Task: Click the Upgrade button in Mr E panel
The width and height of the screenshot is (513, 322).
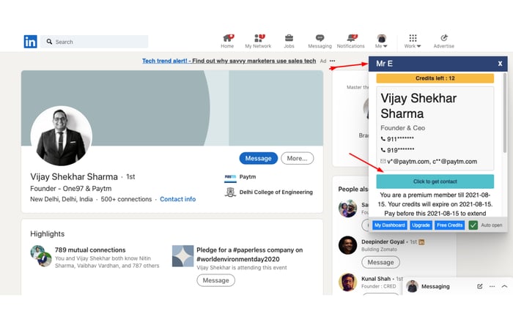Action: [421, 225]
